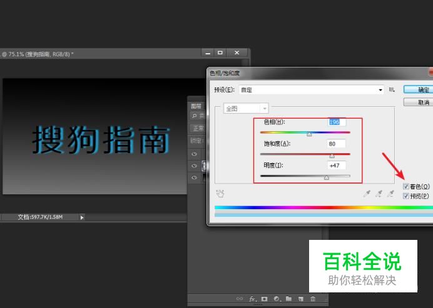
Task: Click the 确定 OK button
Action: click(x=418, y=89)
